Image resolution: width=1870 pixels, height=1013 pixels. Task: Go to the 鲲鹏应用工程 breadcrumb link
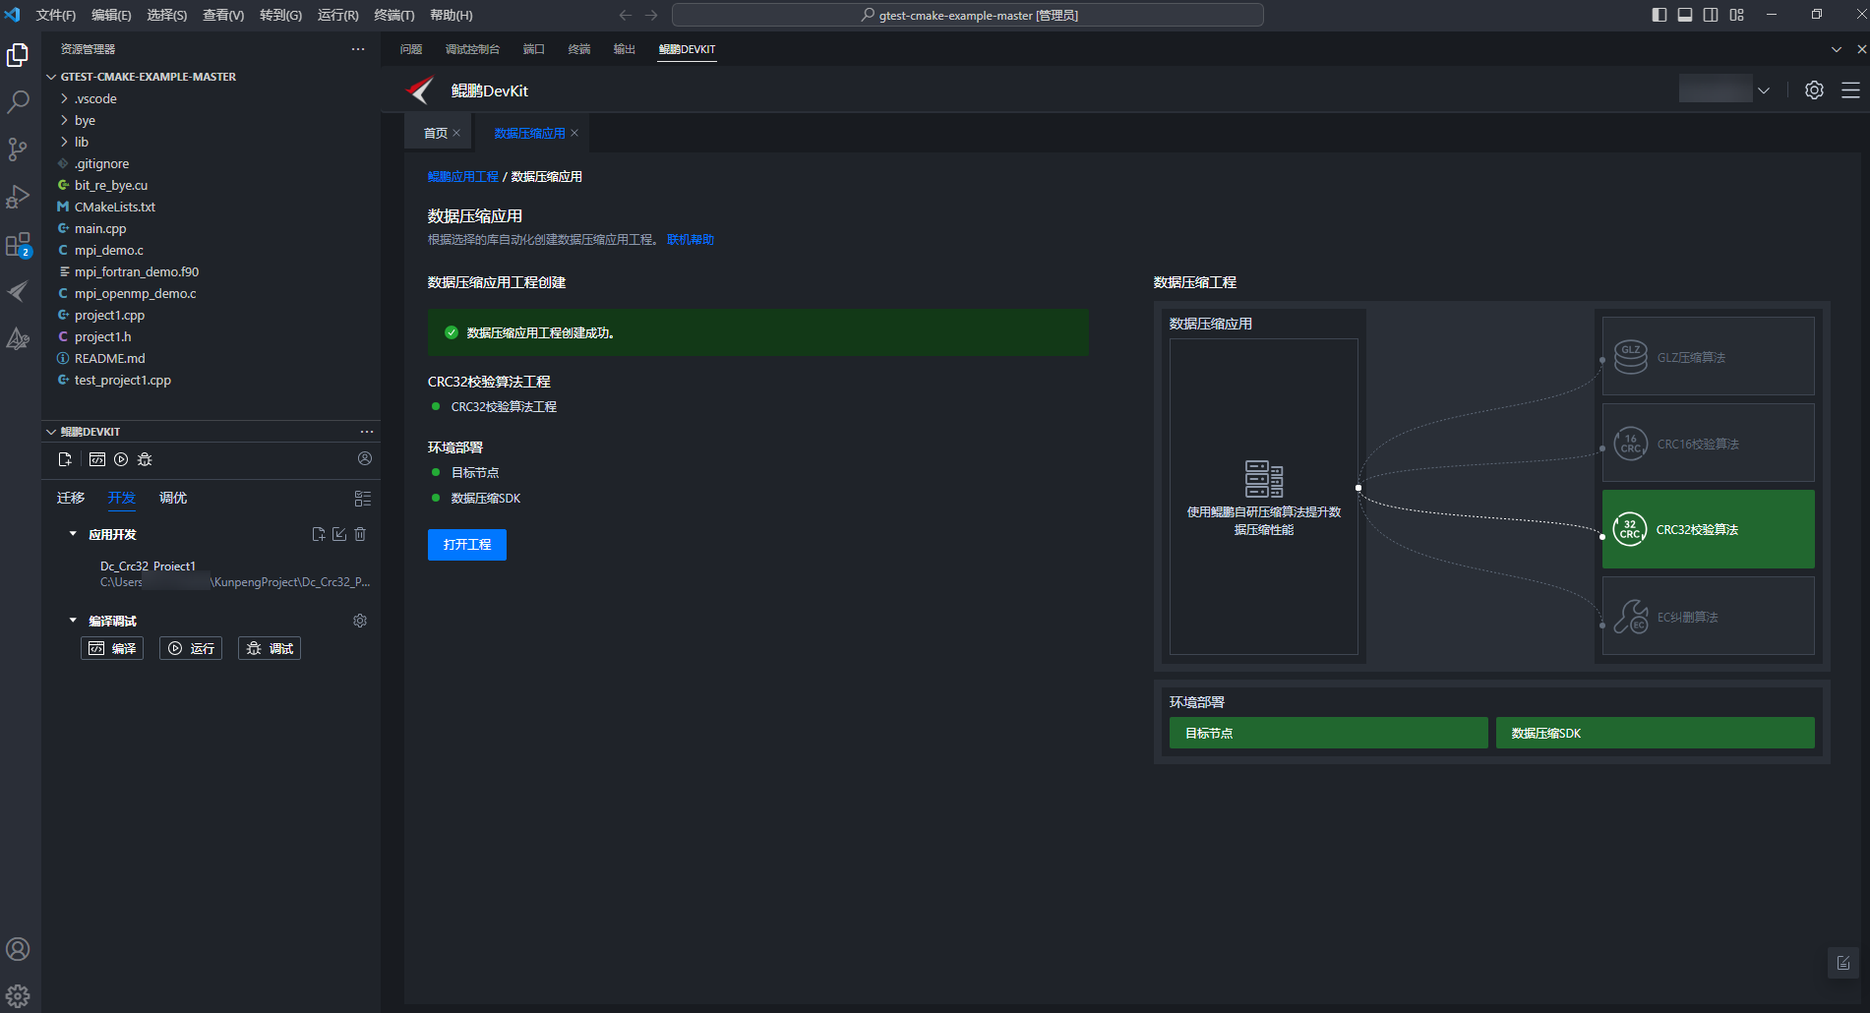(463, 177)
